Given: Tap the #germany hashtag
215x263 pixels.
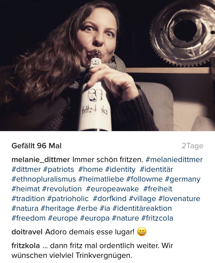Looking at the screenshot, I should (183, 179).
